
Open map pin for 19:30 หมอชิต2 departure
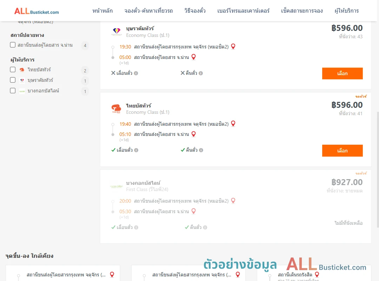pos(233,46)
